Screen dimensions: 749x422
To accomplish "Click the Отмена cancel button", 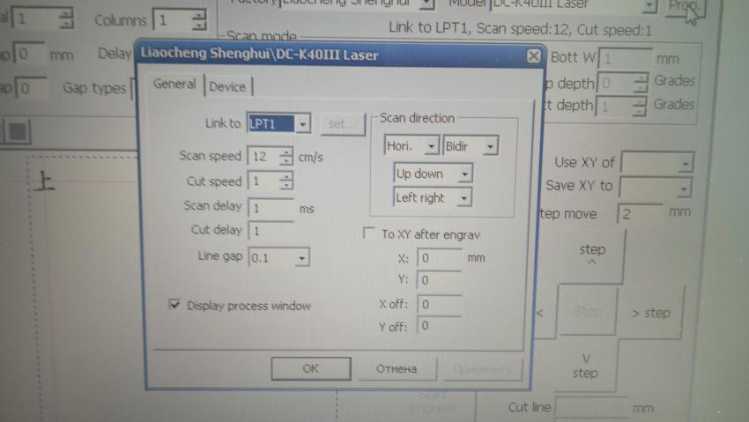I will point(396,369).
